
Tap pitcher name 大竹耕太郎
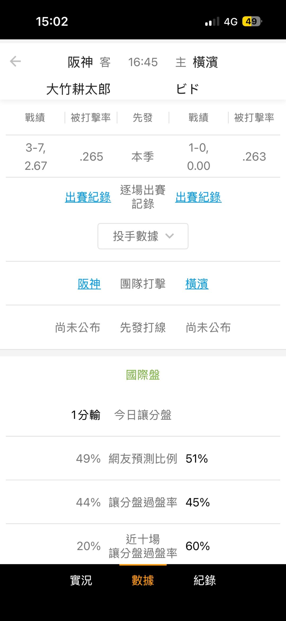coord(78,89)
